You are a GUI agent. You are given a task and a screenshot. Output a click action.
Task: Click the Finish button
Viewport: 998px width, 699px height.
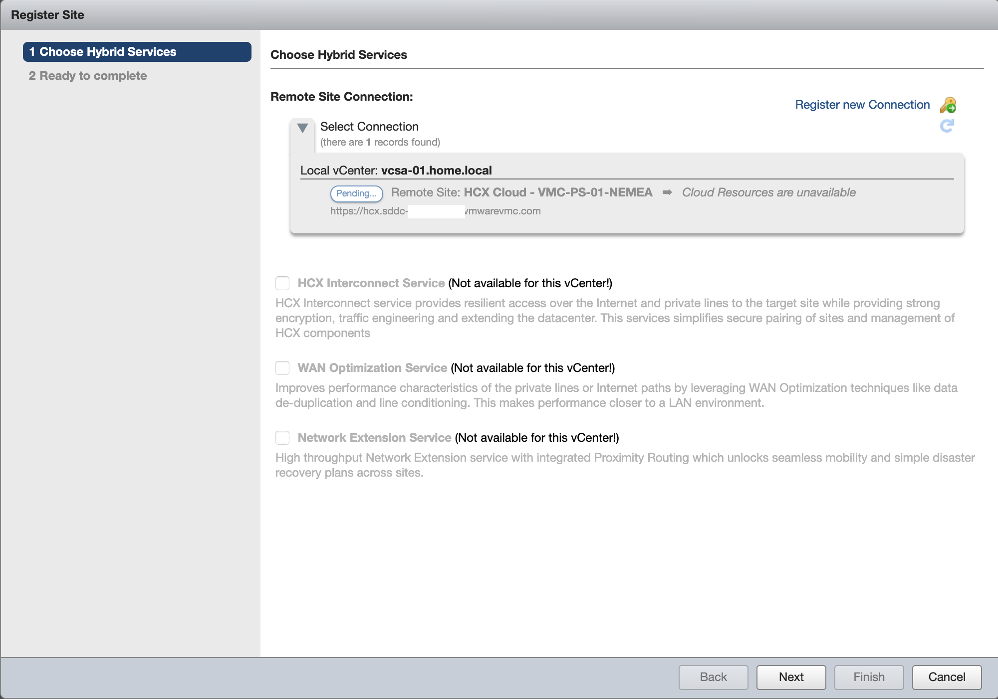tap(869, 677)
